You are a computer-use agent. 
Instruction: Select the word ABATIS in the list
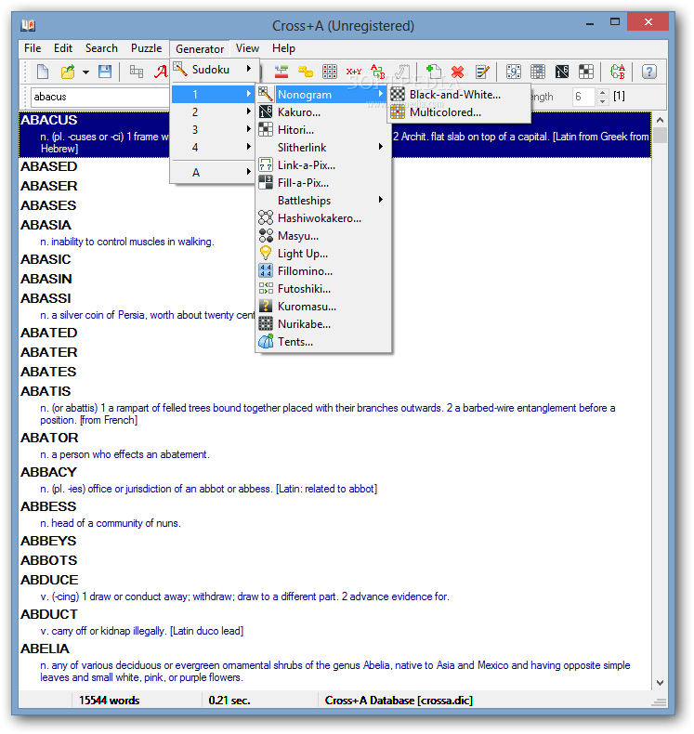(x=46, y=391)
